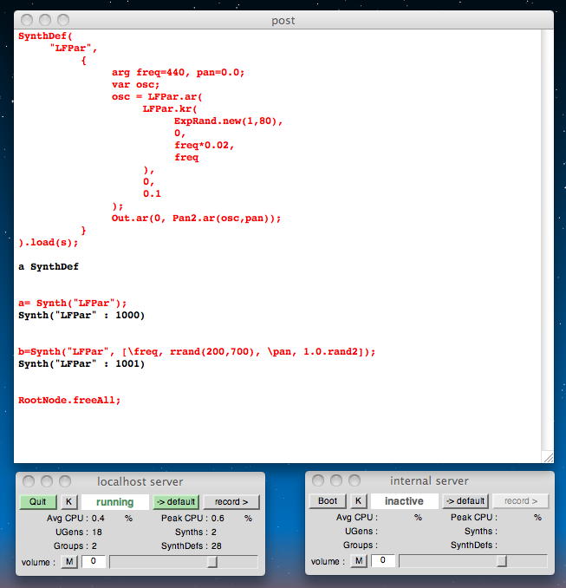Zoom the post window

pyautogui.click(x=63, y=19)
